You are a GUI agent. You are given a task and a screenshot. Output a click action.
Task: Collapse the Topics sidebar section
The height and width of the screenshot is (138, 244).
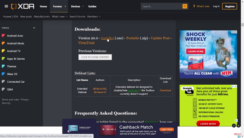tap(34, 28)
